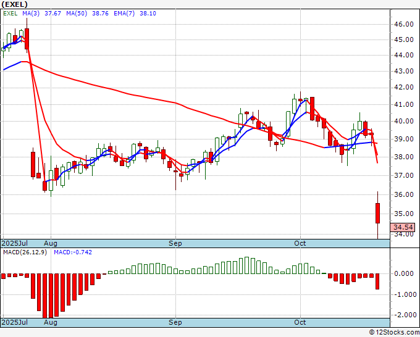This screenshot has width=420, height=337.
Task: Select the MA(50) value 38.76
Action: coord(101,13)
